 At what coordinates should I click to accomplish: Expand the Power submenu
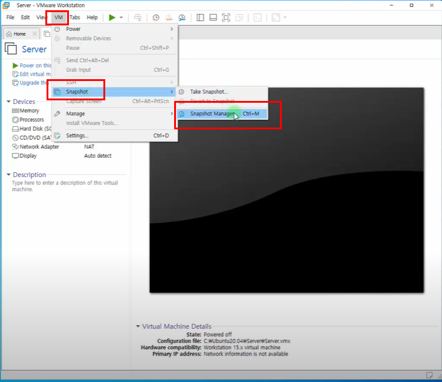(x=114, y=29)
